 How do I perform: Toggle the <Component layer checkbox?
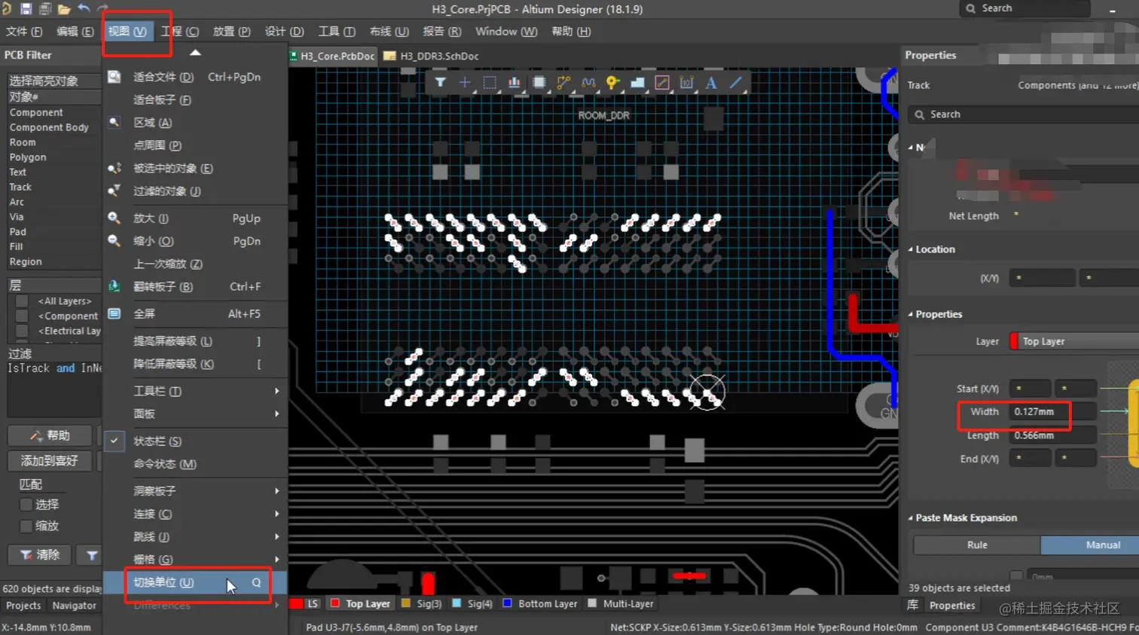click(22, 316)
